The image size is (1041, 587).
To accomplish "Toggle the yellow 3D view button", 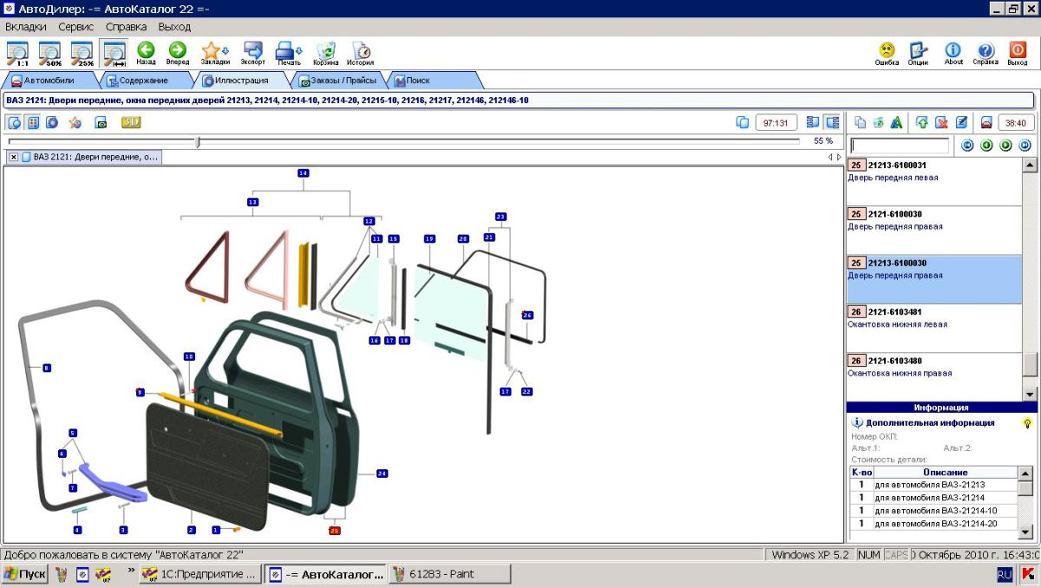I will [131, 122].
